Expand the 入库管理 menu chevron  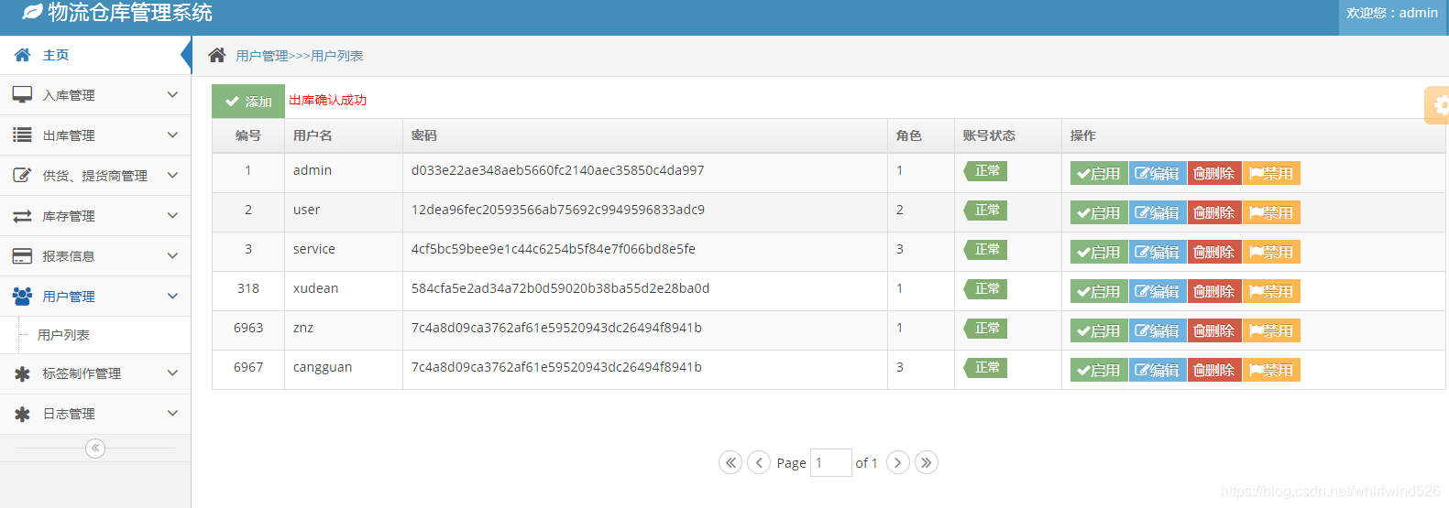coord(172,94)
